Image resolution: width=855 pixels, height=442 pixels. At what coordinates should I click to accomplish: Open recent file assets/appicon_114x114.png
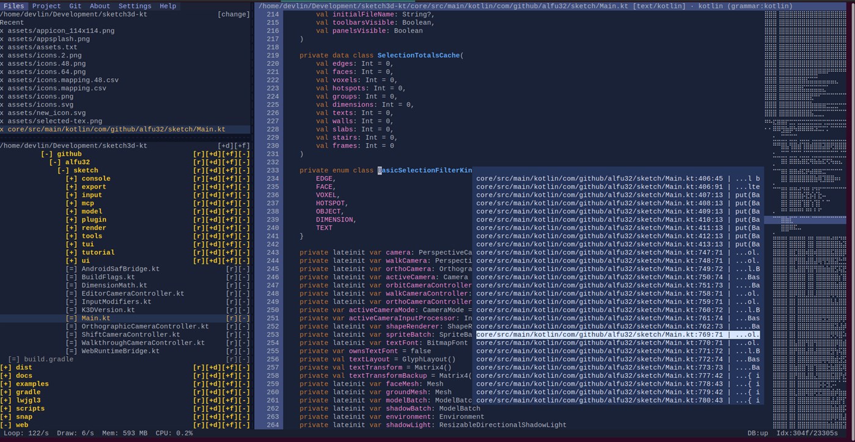[x=61, y=31]
